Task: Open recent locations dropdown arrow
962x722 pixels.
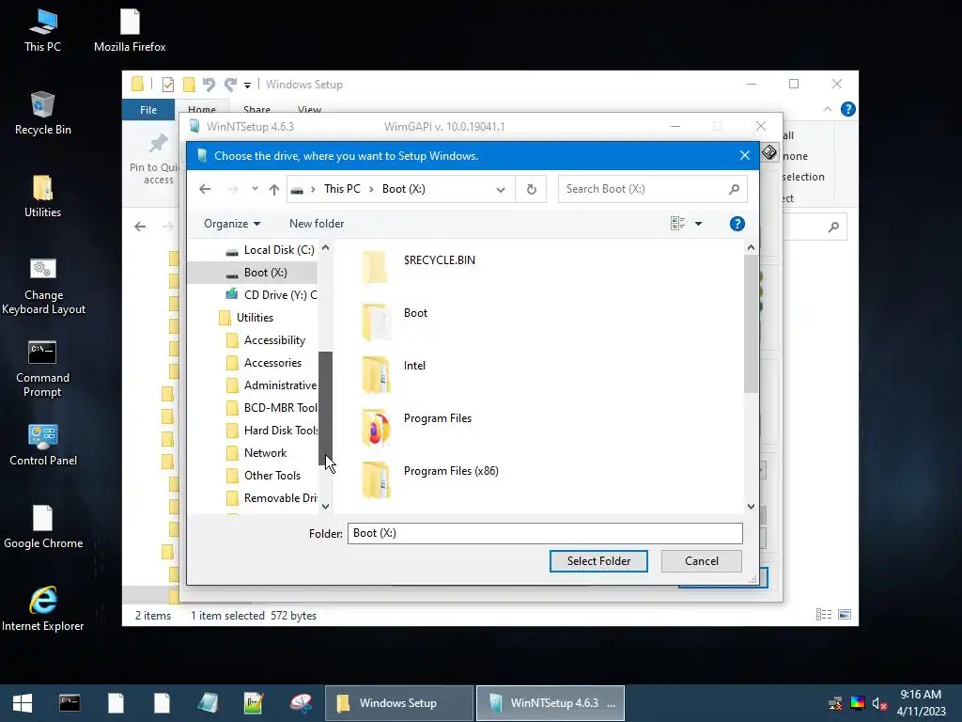Action: (x=255, y=189)
